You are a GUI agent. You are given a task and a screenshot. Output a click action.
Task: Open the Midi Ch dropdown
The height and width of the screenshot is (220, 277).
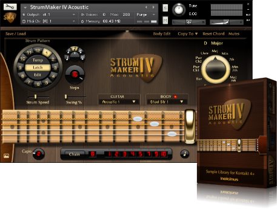[x=49, y=21]
